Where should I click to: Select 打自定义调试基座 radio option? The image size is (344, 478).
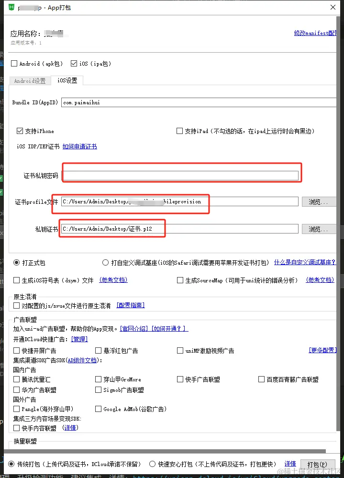click(x=105, y=263)
